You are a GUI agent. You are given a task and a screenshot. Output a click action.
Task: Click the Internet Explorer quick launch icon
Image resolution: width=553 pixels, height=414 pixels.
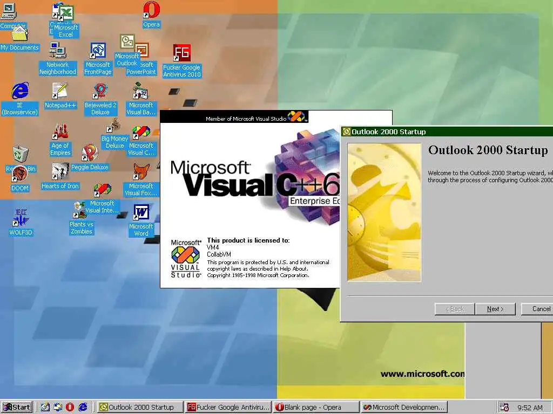[83, 407]
